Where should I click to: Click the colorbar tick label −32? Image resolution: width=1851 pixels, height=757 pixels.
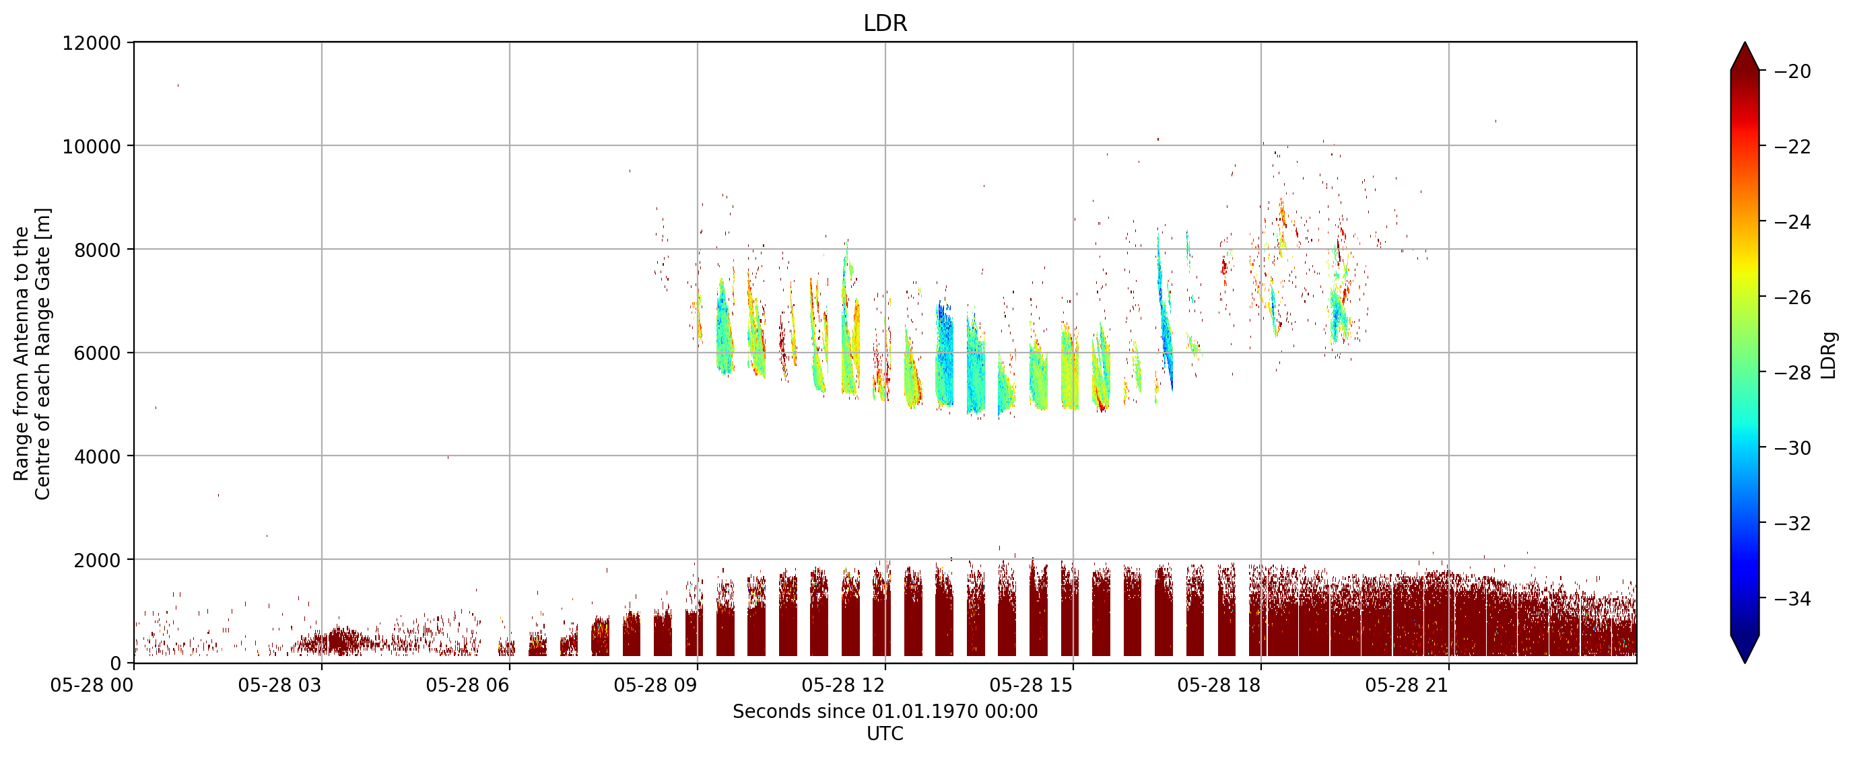tap(1792, 523)
